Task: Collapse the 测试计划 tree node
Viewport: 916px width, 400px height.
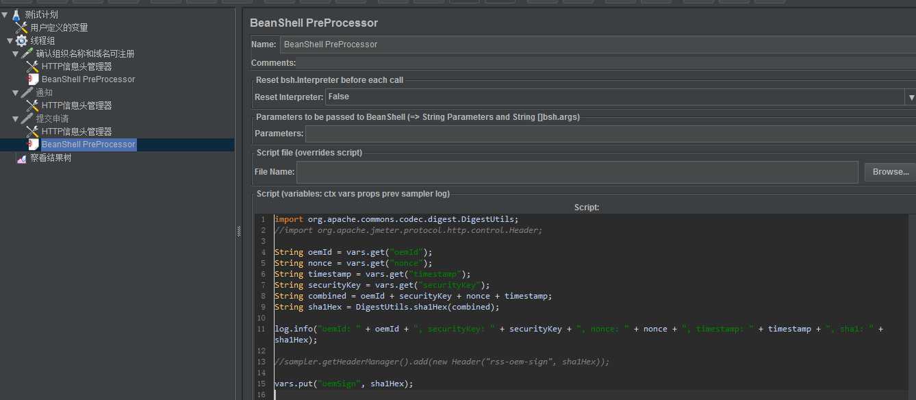Action: pos(5,14)
